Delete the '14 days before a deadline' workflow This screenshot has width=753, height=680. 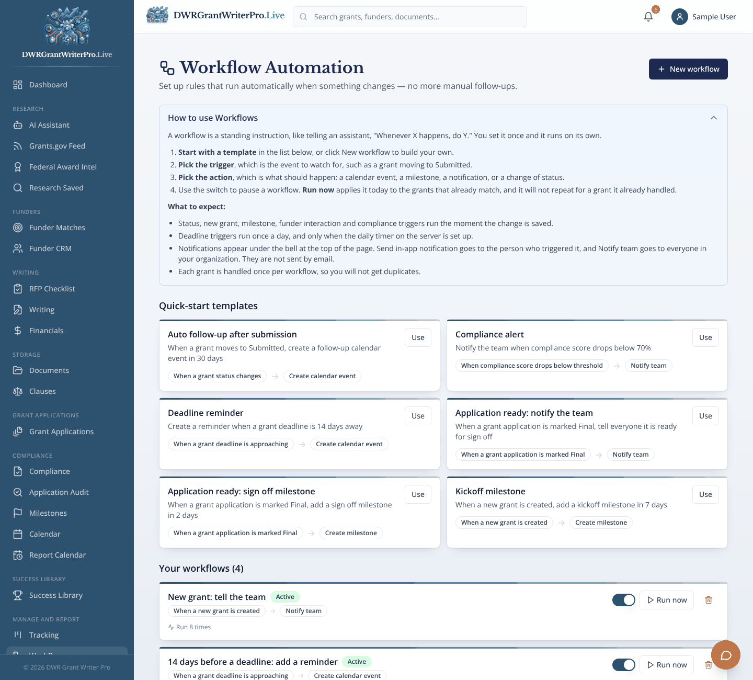[x=709, y=665]
